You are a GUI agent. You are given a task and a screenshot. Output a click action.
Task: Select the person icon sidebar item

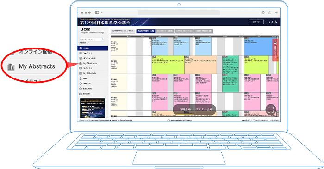click(x=81, y=78)
